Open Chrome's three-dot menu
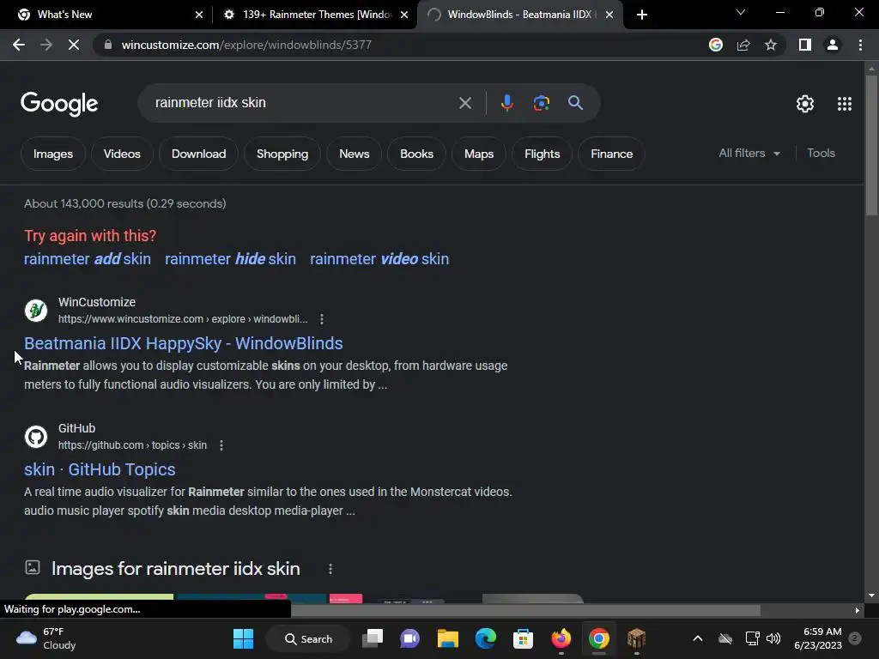 click(860, 45)
